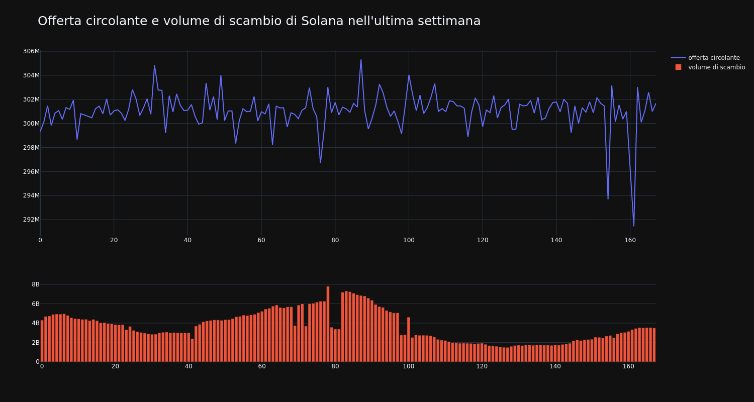Click x-axis tick 80 under line chart
Viewport: 754px width, 402px height.
click(x=335, y=240)
